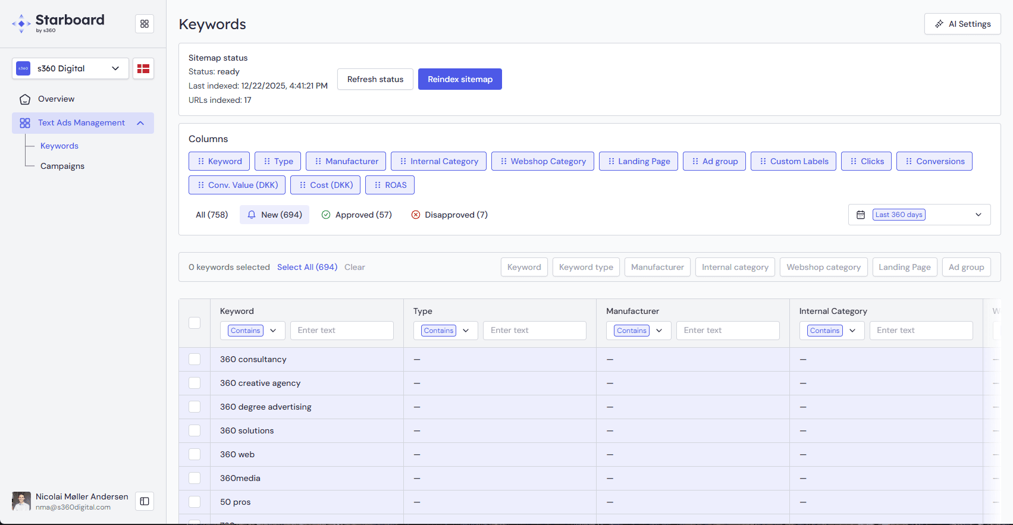Click the Danish flag icon
Screen dimensions: 1013x525
pyautogui.click(x=143, y=68)
